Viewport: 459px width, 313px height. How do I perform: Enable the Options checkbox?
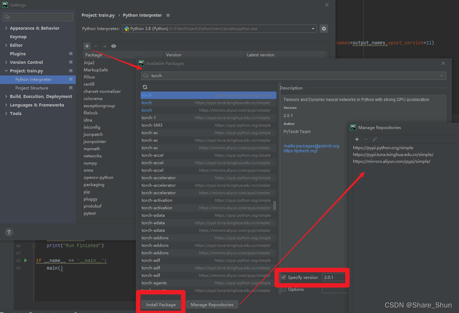[x=283, y=290]
